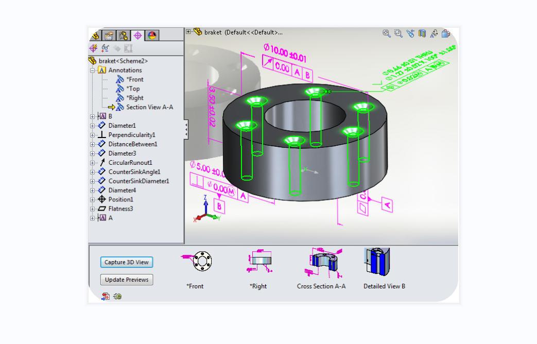Click the Zoom to Fit magnifier icon

pos(386,33)
